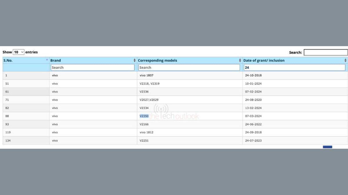Sort by Date of grant/inclusion arrows

(x=345, y=60)
